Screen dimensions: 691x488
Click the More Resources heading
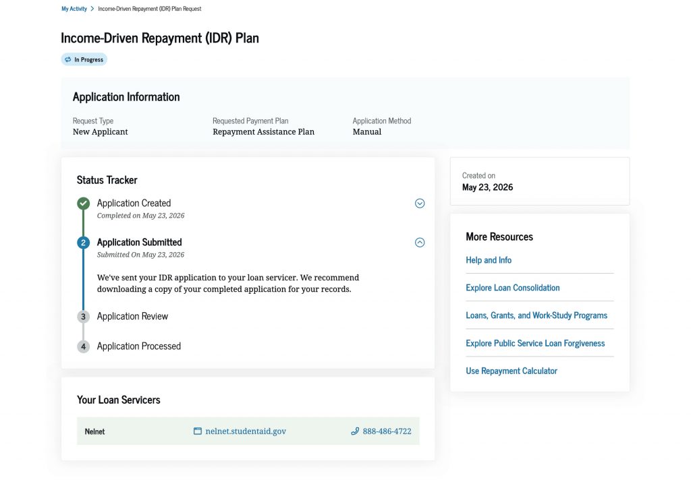(x=499, y=237)
